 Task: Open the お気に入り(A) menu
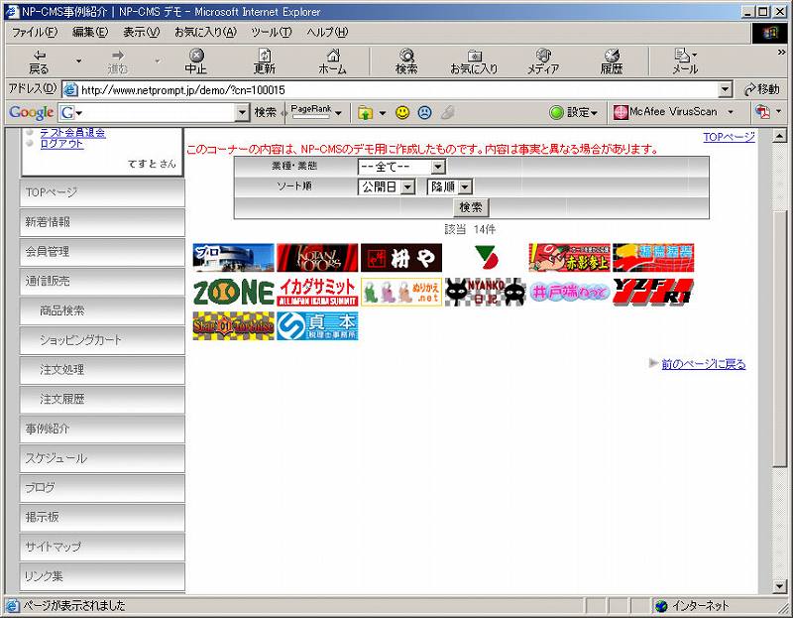point(205,32)
